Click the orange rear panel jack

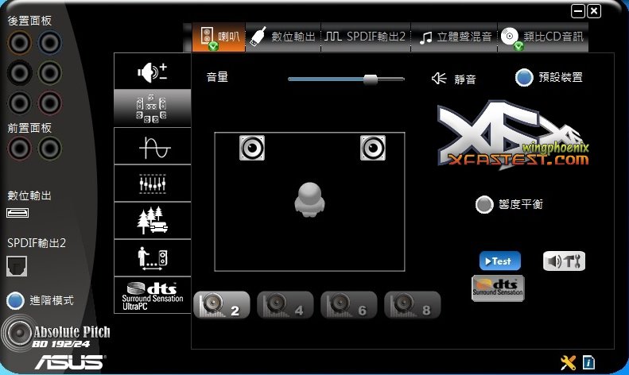pyautogui.click(x=19, y=42)
